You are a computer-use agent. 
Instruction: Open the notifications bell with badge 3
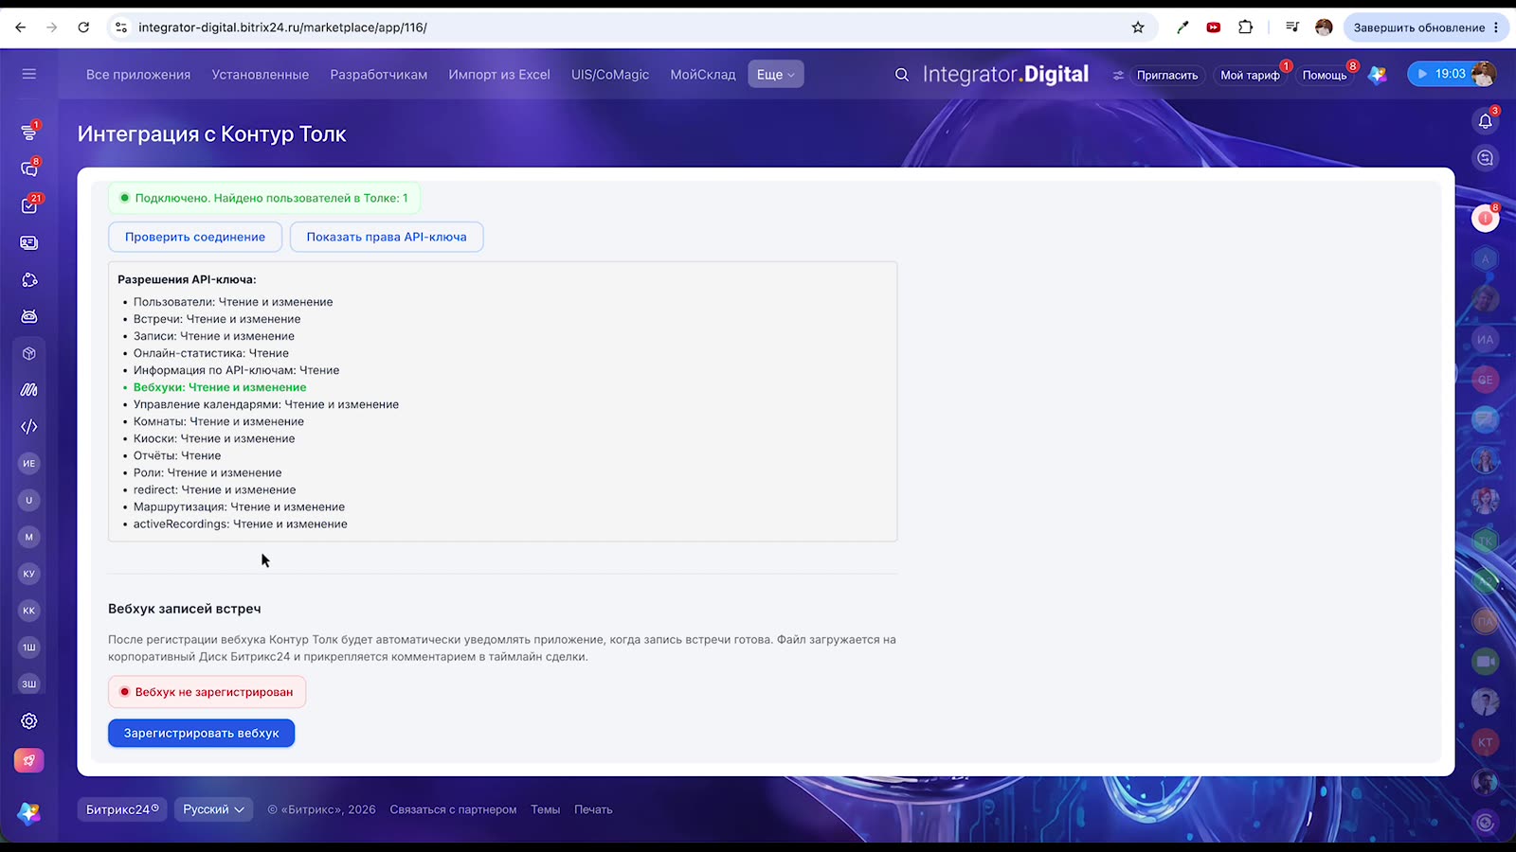coord(1486,120)
